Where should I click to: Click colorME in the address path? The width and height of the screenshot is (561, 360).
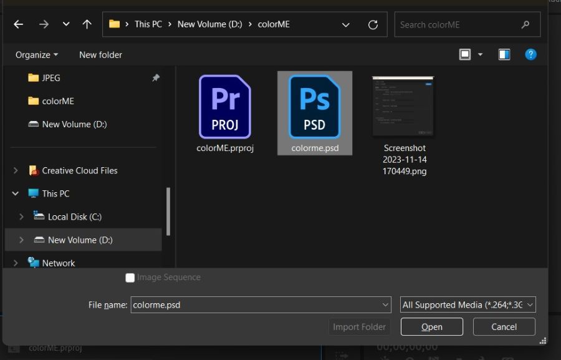pyautogui.click(x=274, y=24)
